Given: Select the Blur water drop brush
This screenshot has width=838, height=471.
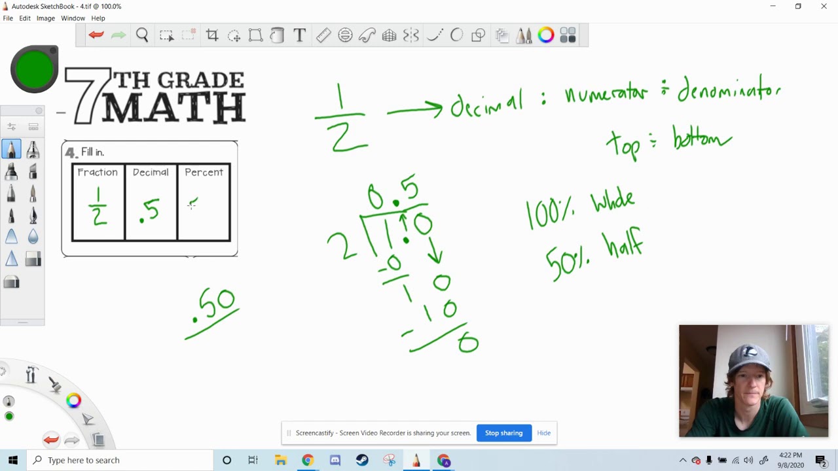Looking at the screenshot, I should (x=33, y=237).
